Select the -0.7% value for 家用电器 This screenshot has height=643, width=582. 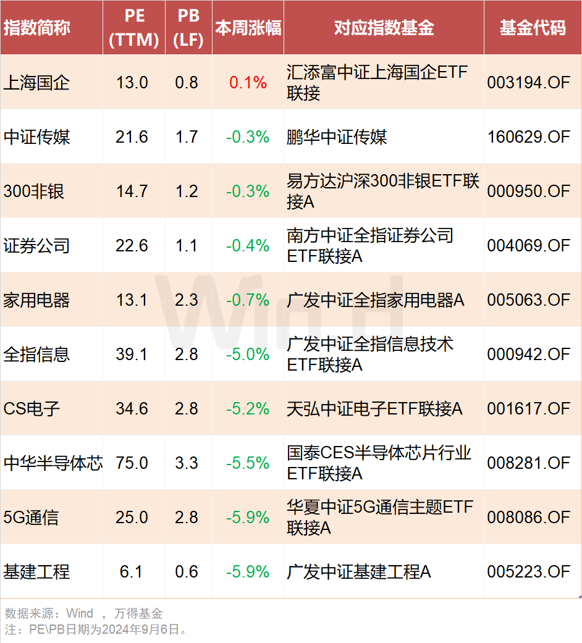coord(248,300)
